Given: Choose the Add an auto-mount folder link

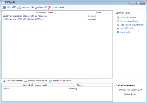Looking at the screenshot, I should click(132, 25).
